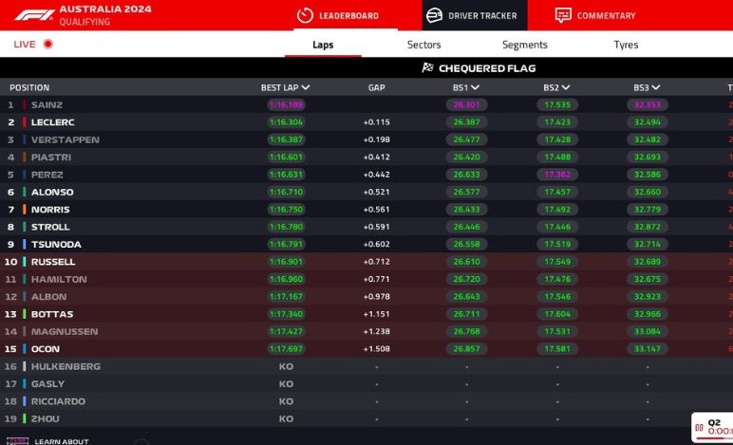Screen dimensions: 733x445
Task: Open the Tyres tab
Action: pyautogui.click(x=626, y=45)
